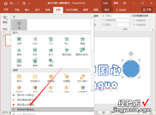Click the animation gallery scrollbar thumb
156x115 pixels.
click(x=92, y=34)
